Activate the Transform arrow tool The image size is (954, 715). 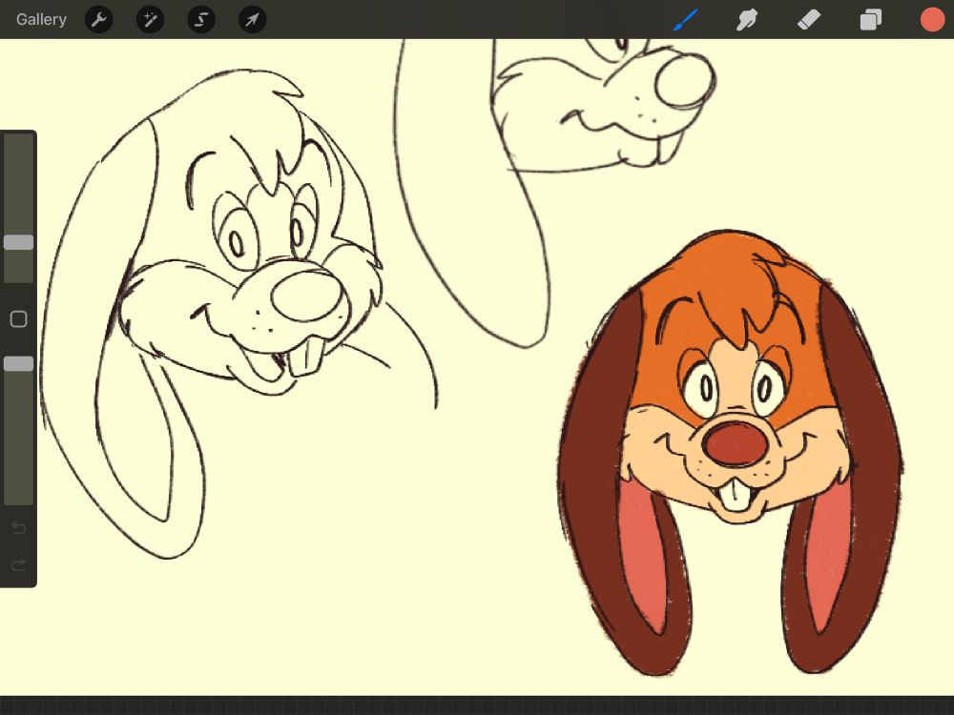[252, 19]
